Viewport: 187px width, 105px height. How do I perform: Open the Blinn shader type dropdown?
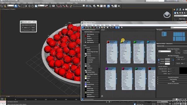point(165,51)
